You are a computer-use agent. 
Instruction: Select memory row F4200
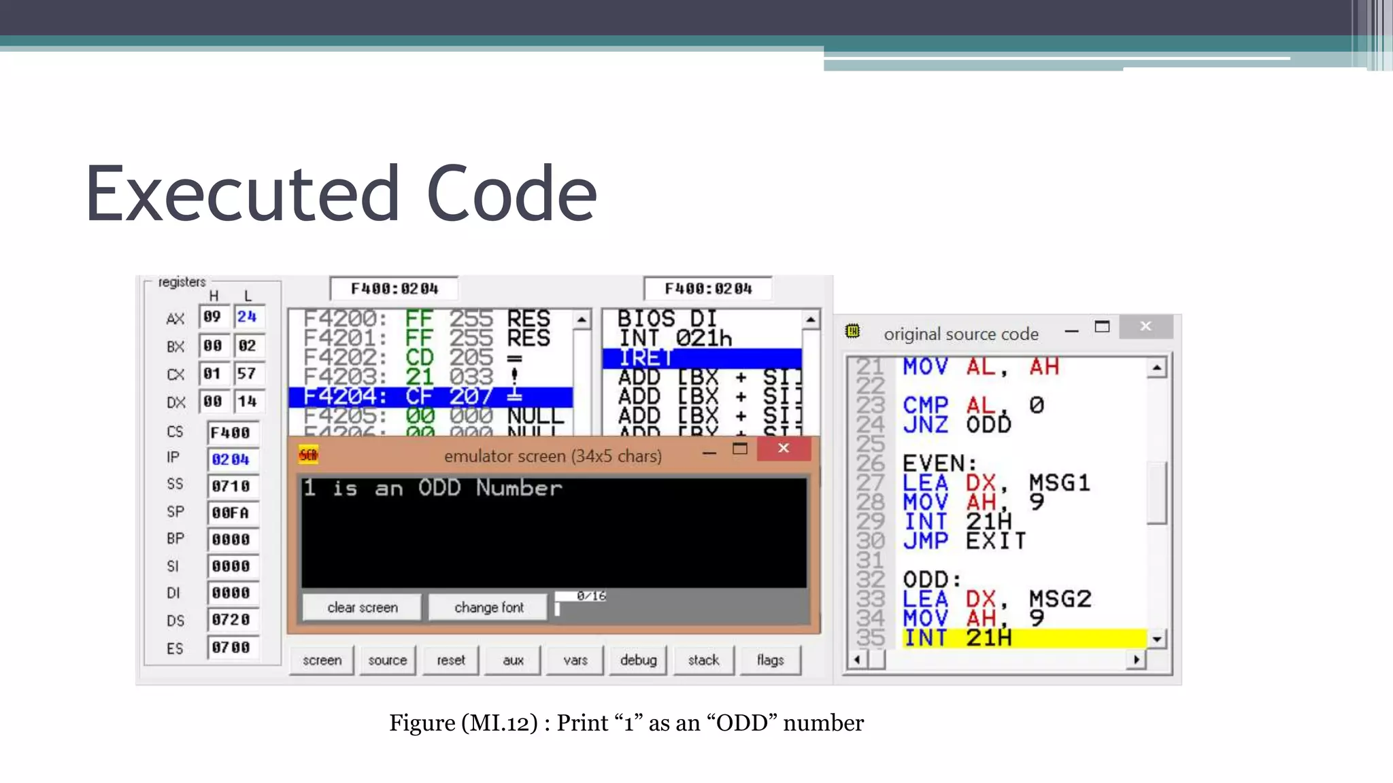(431, 319)
